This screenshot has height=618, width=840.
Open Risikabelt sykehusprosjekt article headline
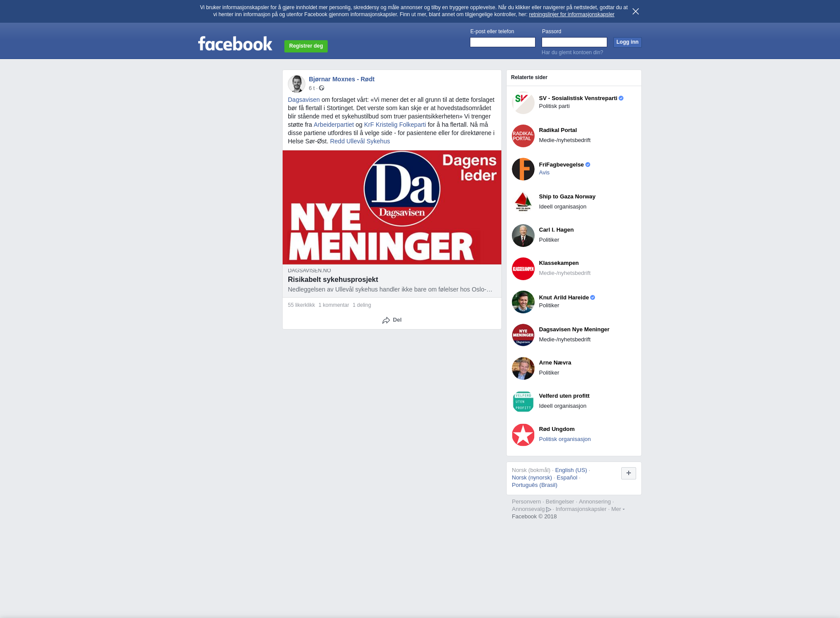(x=333, y=280)
